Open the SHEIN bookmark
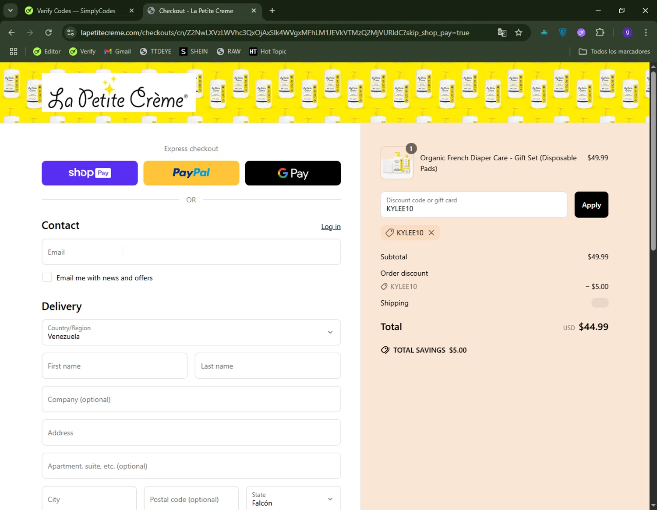 (194, 52)
